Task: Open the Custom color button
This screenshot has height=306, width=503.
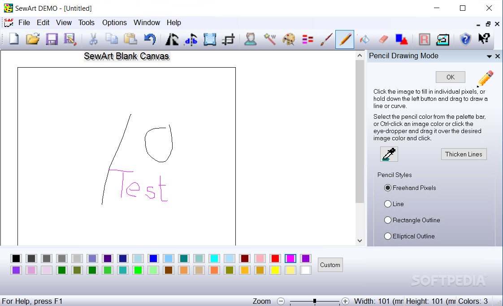Action: (330, 265)
